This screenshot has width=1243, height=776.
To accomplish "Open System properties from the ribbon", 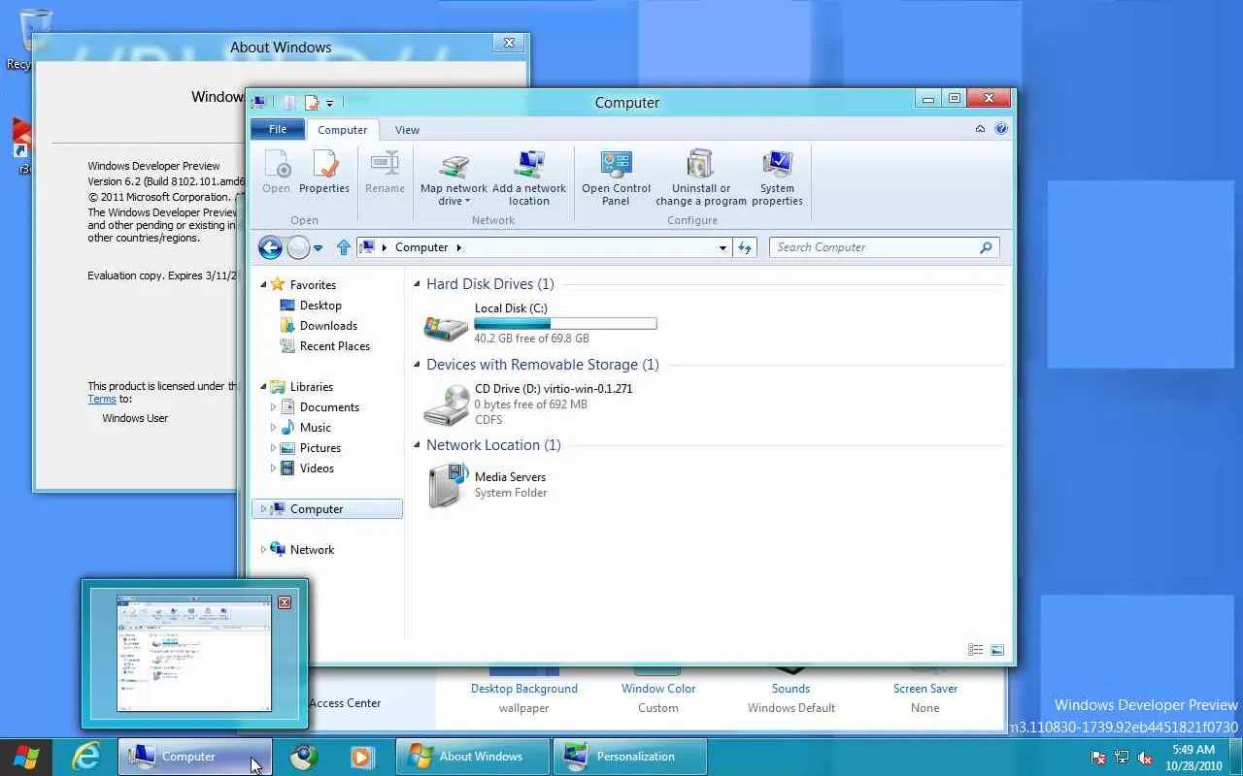I will (x=777, y=179).
